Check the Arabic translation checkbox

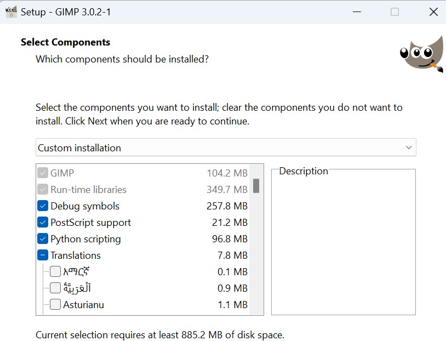55,288
